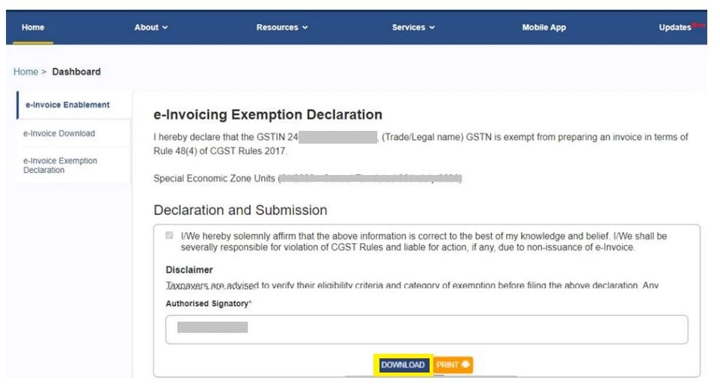The width and height of the screenshot is (720, 386).
Task: Expand the About dropdown menu
Action: tap(150, 28)
